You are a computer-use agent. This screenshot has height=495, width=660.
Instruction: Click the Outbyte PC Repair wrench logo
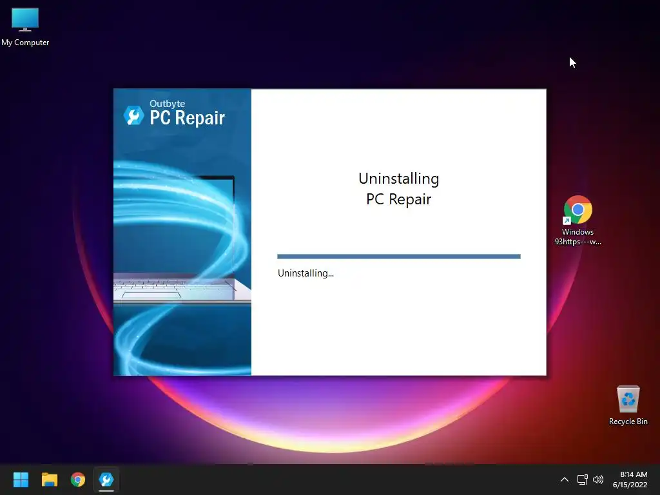(x=134, y=115)
